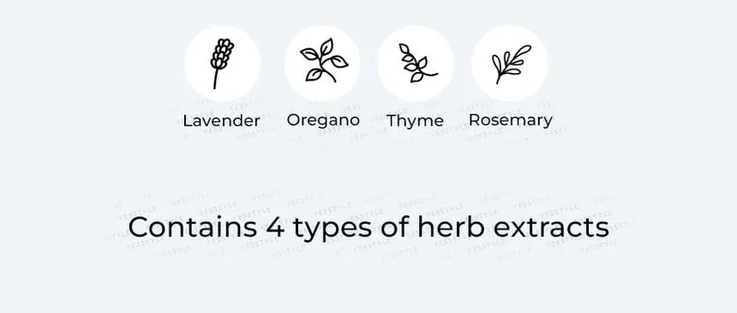Click the word "Contains" in the headline

[192, 227]
